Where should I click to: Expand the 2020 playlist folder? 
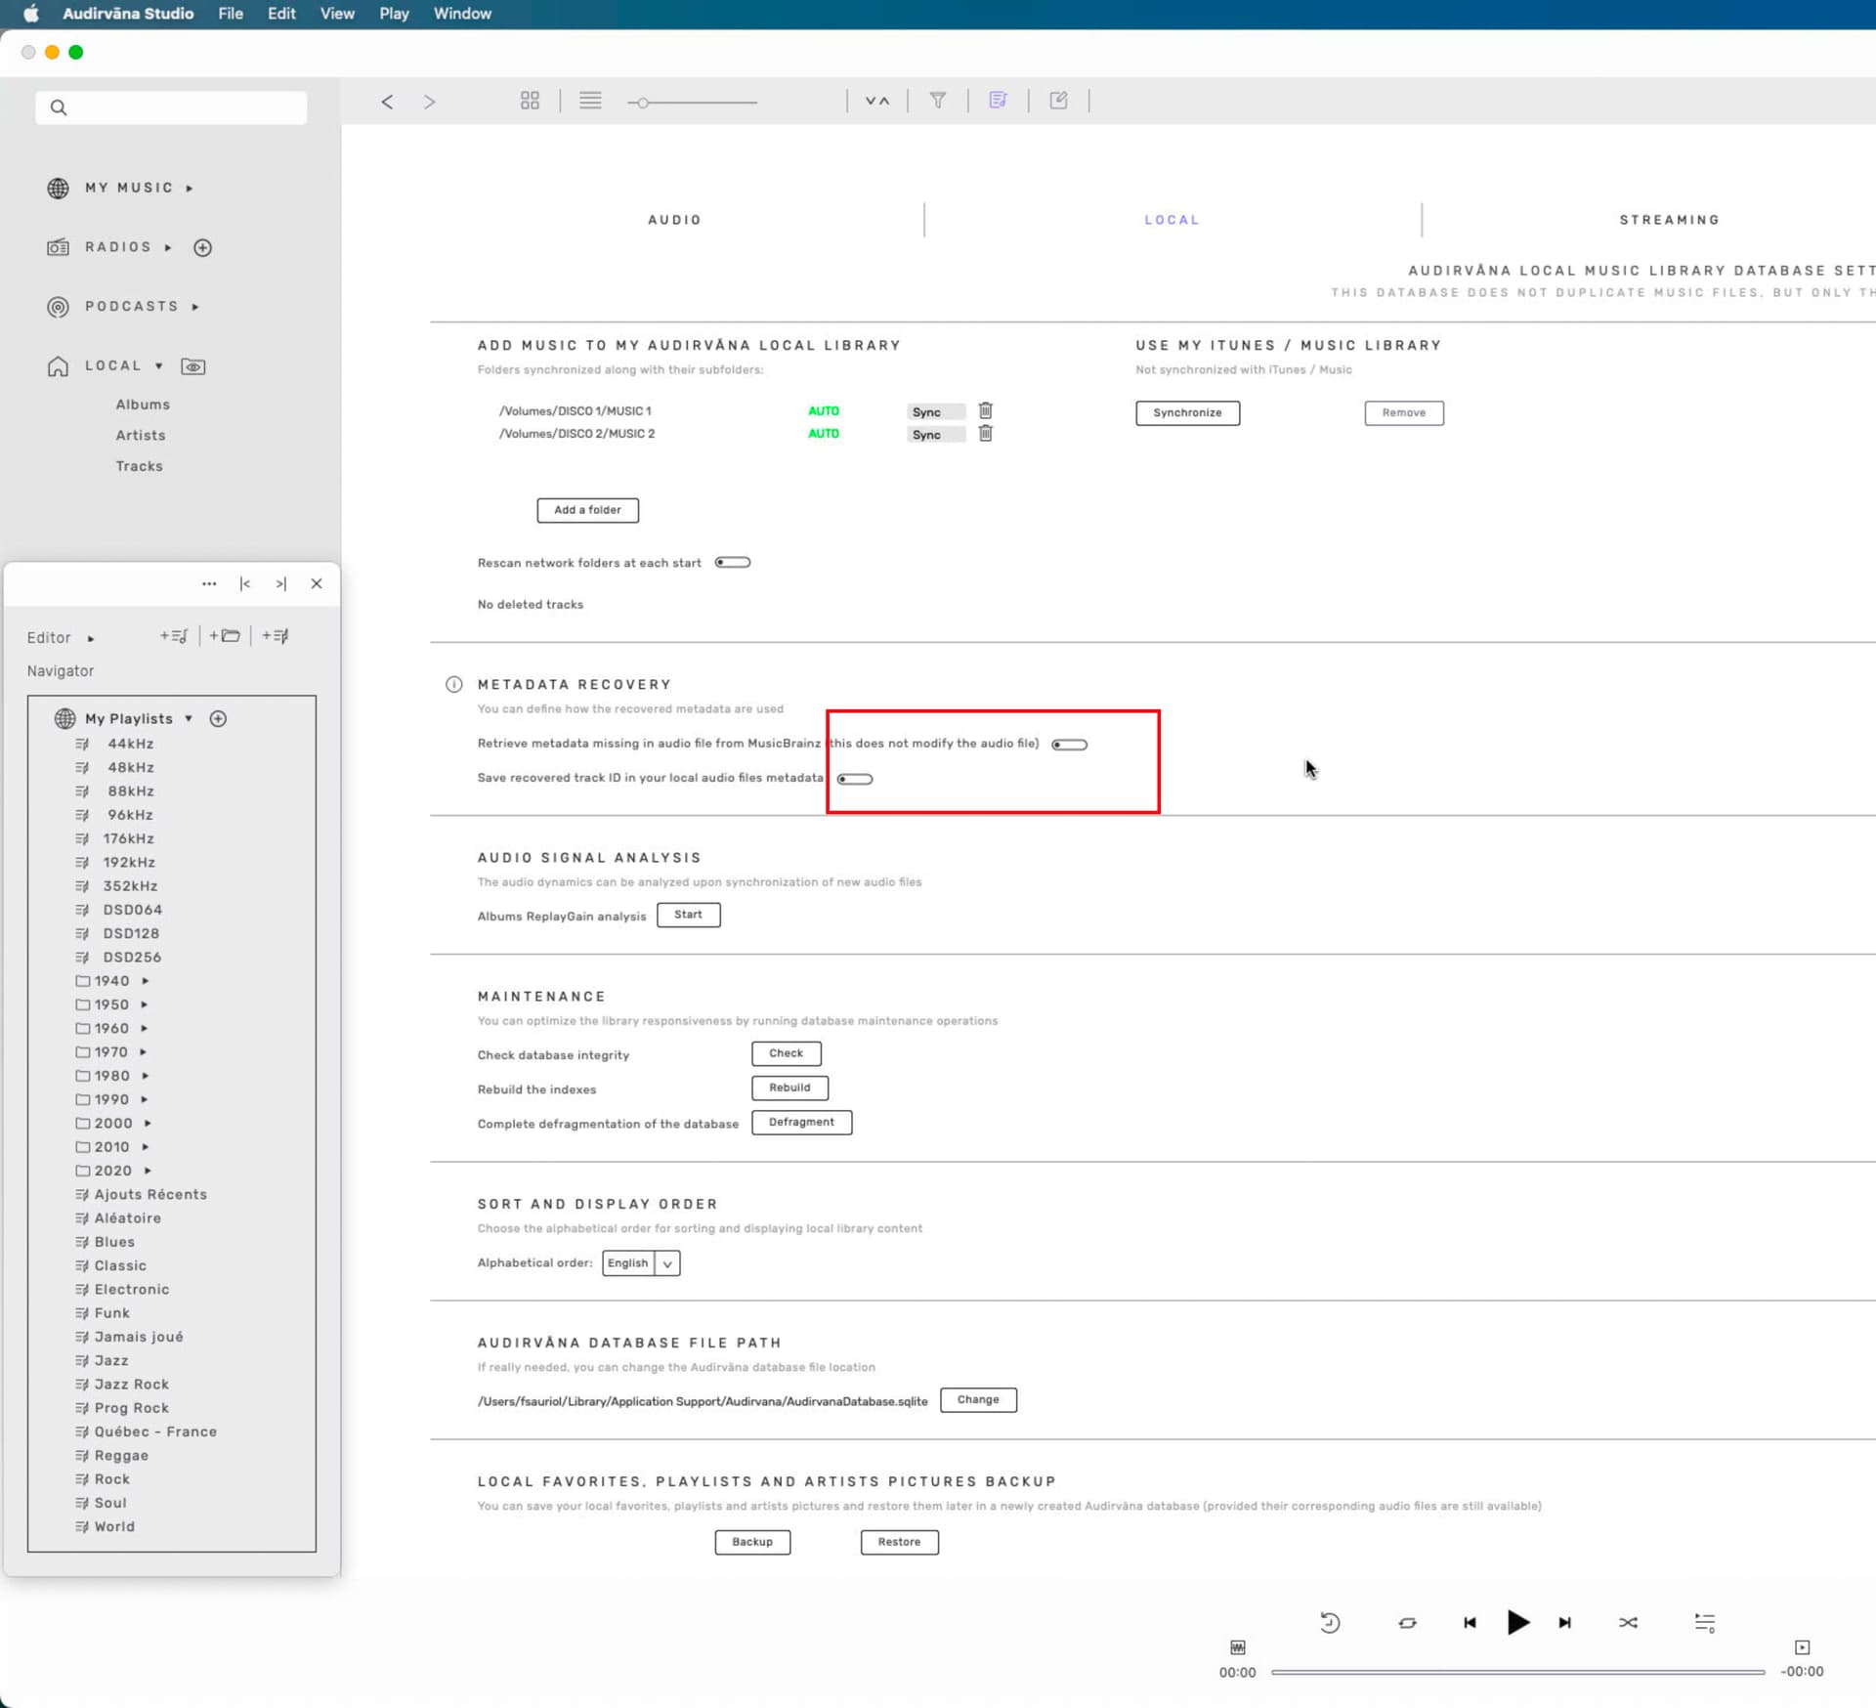coord(148,1171)
